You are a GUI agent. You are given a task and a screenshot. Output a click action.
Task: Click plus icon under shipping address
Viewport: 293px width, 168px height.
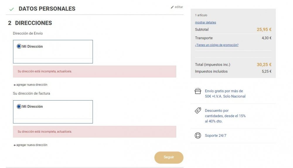(x=14, y=85)
